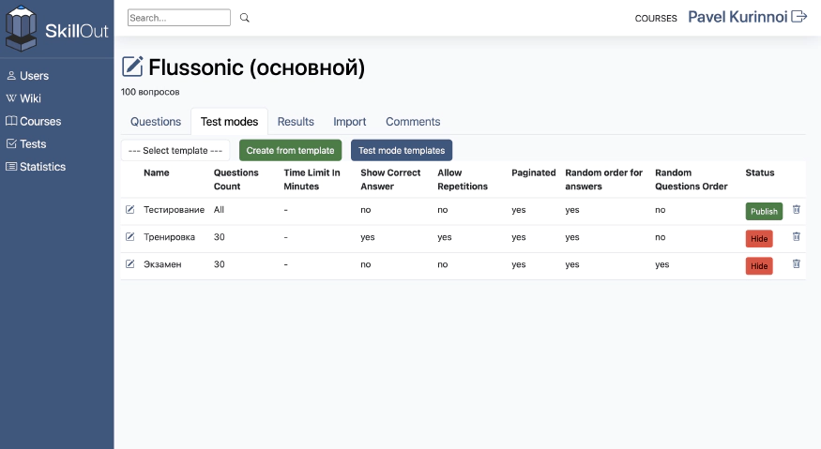
Task: Hide the Экзамен test mode
Action: pos(759,266)
